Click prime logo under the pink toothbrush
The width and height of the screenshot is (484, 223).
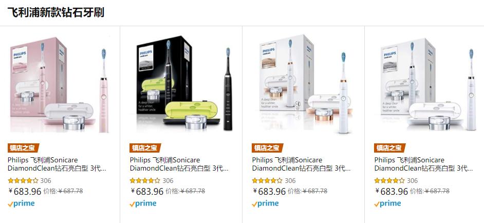pyautogui.click(x=21, y=203)
